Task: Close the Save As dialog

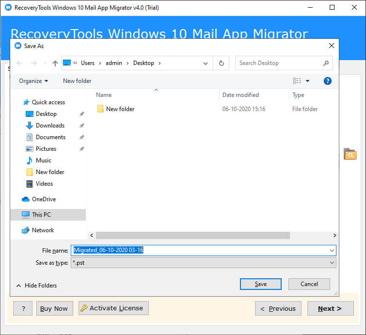Action: click(x=332, y=46)
